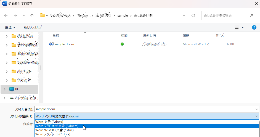The height and width of the screenshot is (137, 260).
Task: Refresh the folder view
Action: tap(193, 15)
